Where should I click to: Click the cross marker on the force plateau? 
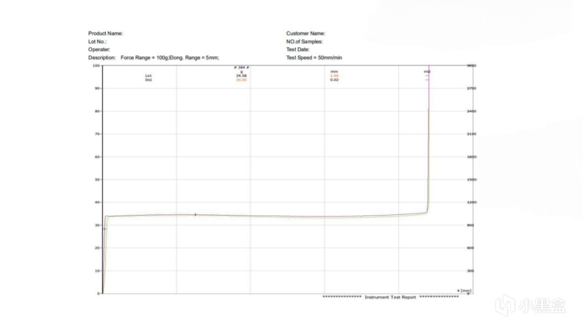pyautogui.click(x=195, y=215)
